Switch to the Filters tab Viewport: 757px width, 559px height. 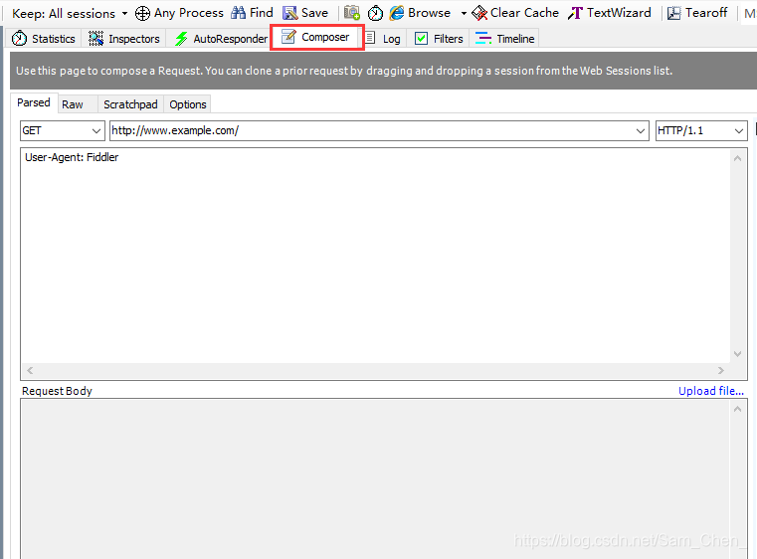point(439,39)
